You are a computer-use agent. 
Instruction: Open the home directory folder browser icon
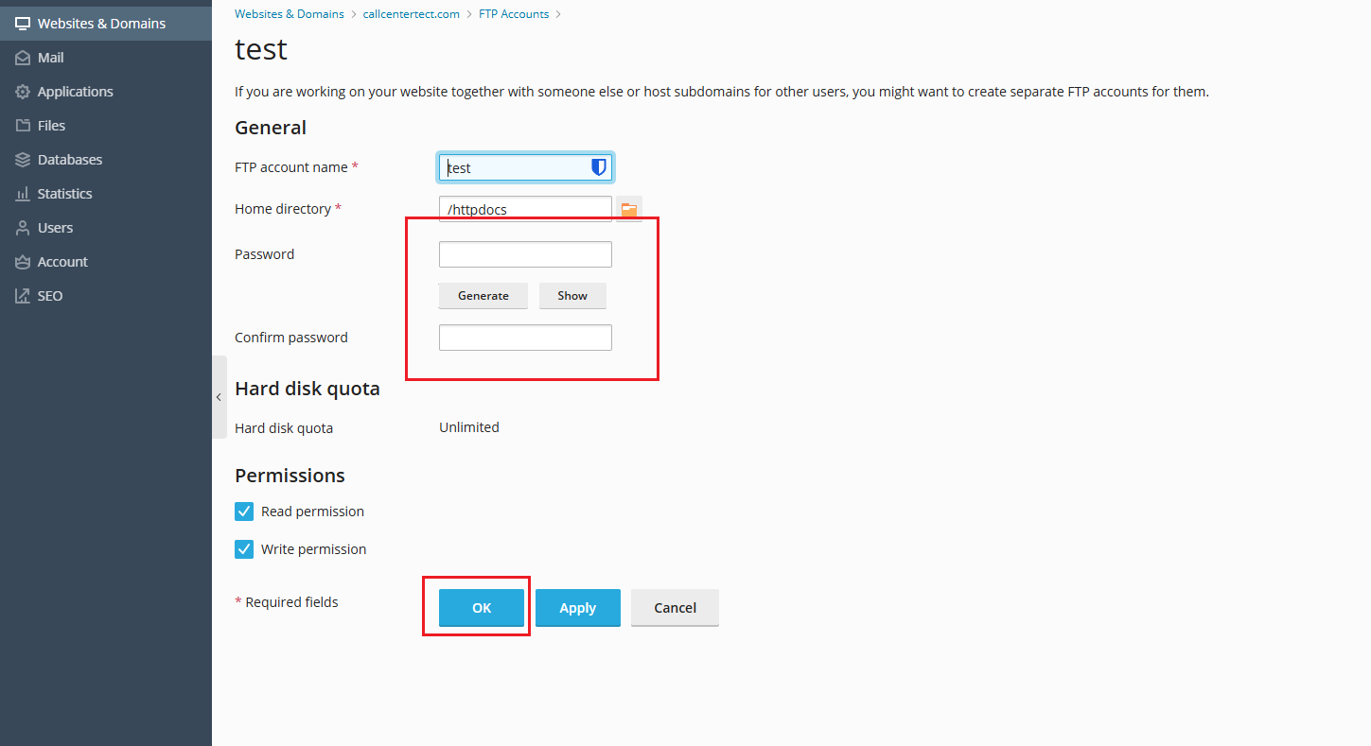[629, 210]
